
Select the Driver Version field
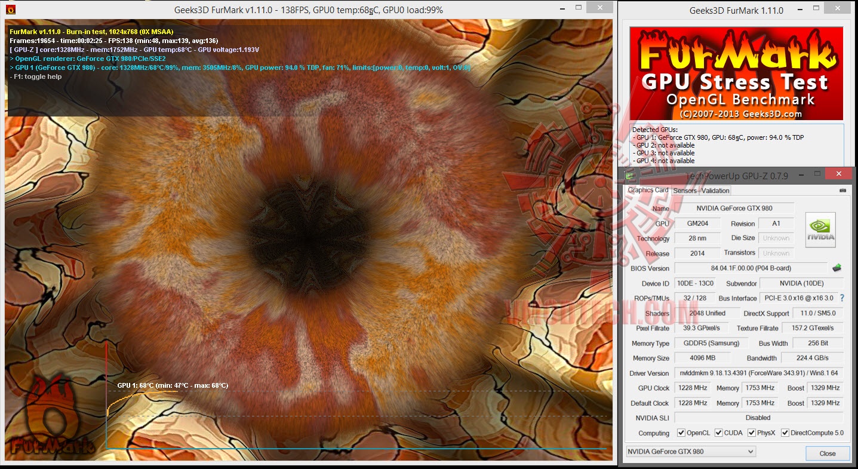pyautogui.click(x=759, y=373)
